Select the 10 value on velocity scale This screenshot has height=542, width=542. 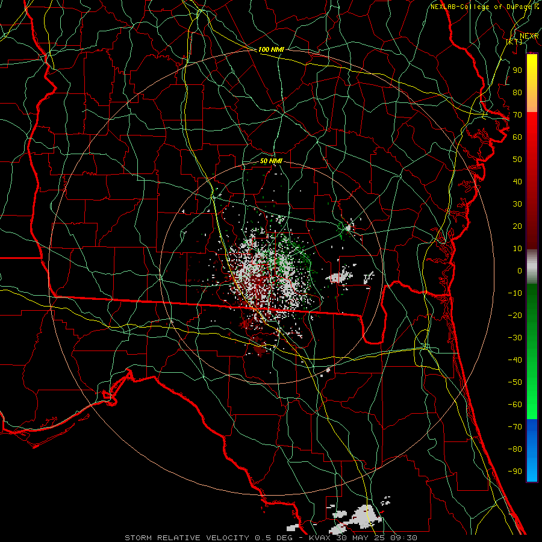click(x=517, y=249)
